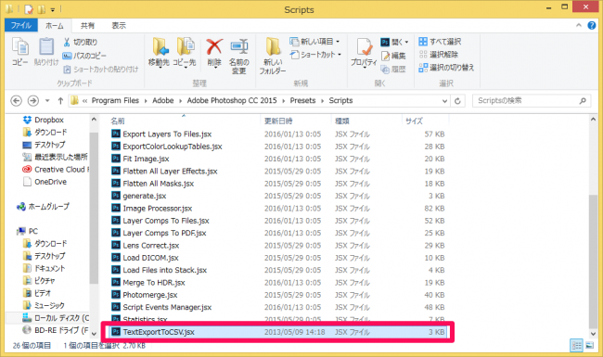Screen dimensions: 603x357
Task: Select TextExportToCSV.jsx file
Action: pos(277,332)
